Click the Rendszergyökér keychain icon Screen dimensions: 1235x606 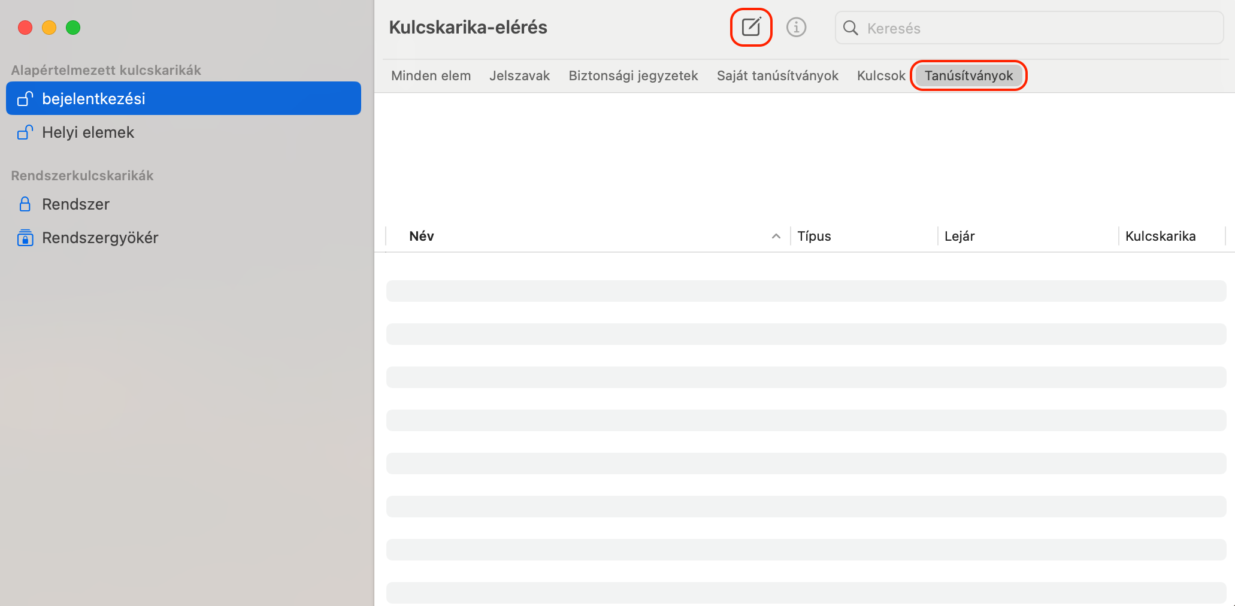(25, 237)
